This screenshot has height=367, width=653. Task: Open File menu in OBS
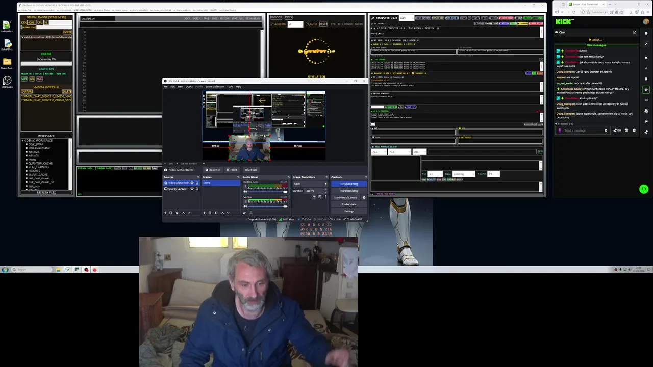[x=165, y=86]
